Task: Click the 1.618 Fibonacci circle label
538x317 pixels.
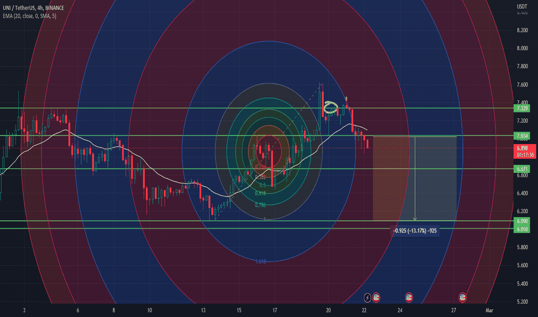Action: pyautogui.click(x=260, y=262)
